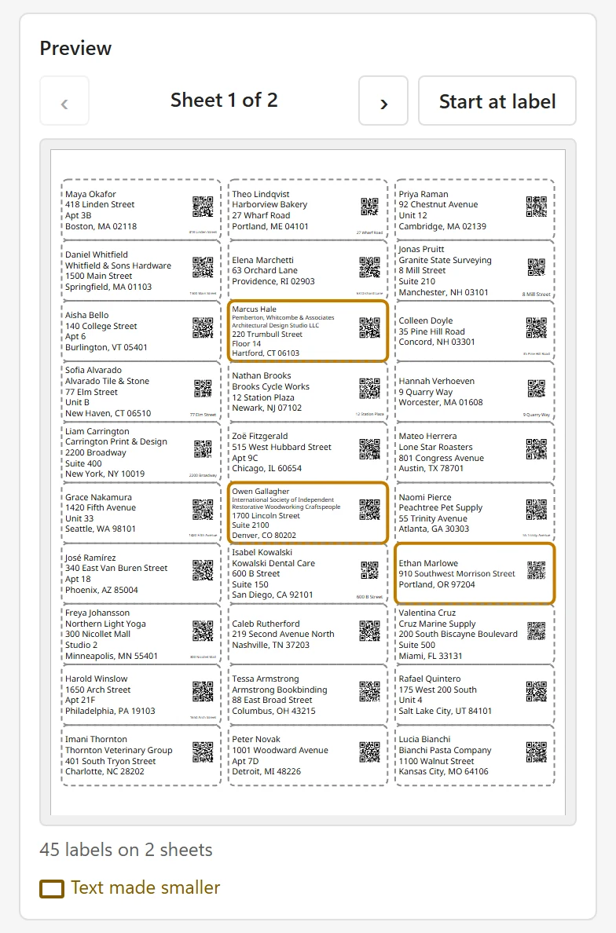Open the Start at label option
The width and height of the screenshot is (616, 933).
click(497, 101)
